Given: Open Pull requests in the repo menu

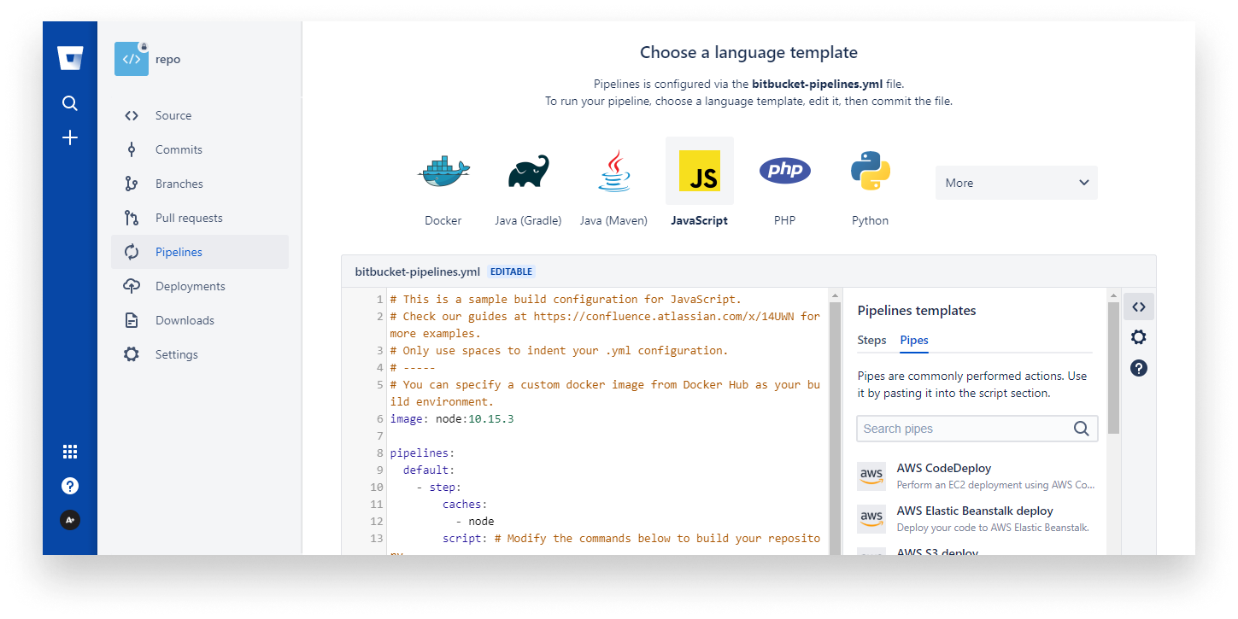Looking at the screenshot, I should pos(200,218).
